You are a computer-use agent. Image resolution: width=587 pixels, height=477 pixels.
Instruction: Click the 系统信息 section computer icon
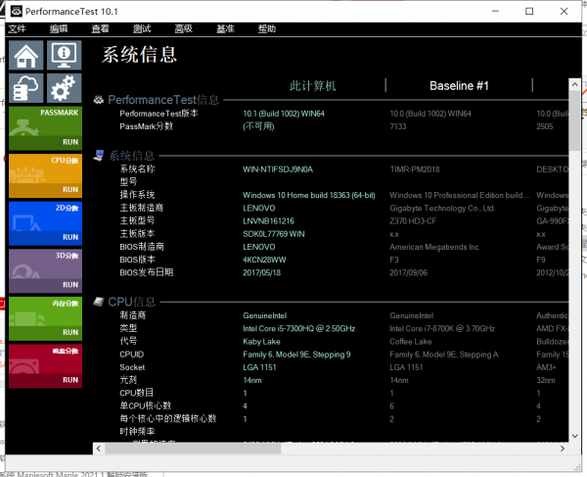click(99, 155)
